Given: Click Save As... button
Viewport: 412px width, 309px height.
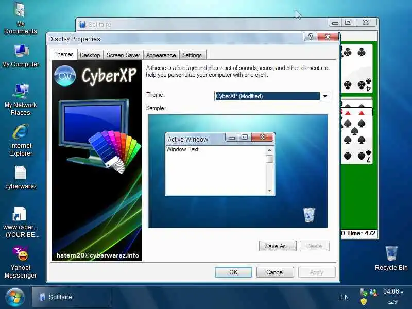Looking at the screenshot, I should coord(278,246).
